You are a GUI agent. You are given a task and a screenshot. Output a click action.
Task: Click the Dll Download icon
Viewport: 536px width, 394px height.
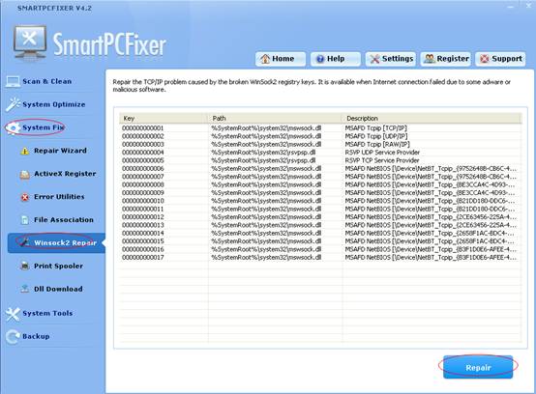pyautogui.click(x=24, y=289)
